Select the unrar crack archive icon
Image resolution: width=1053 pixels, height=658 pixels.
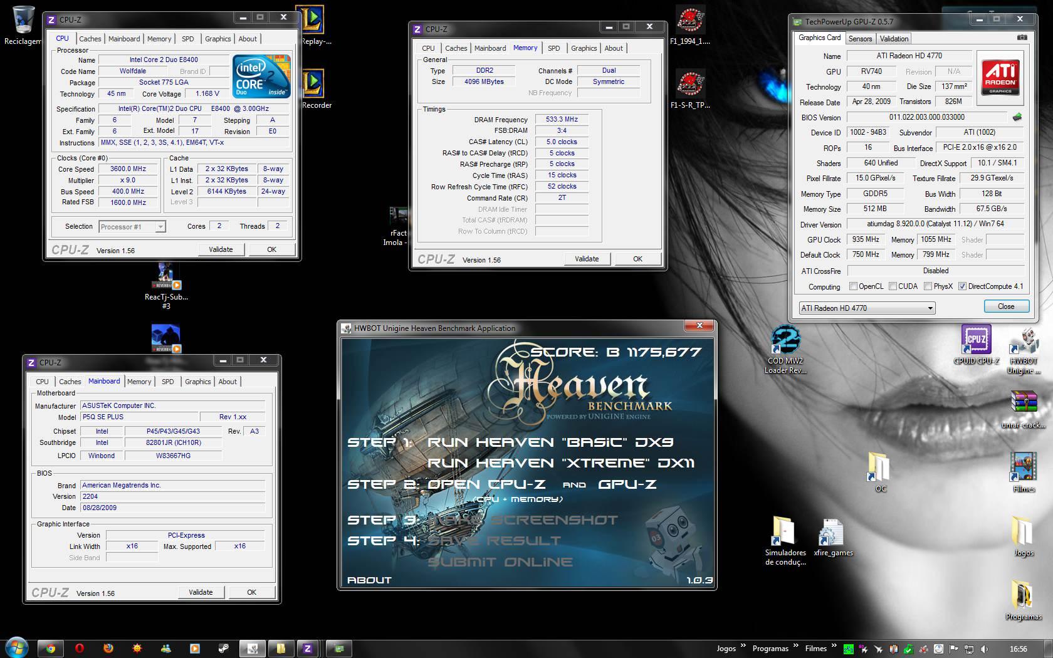(1024, 409)
